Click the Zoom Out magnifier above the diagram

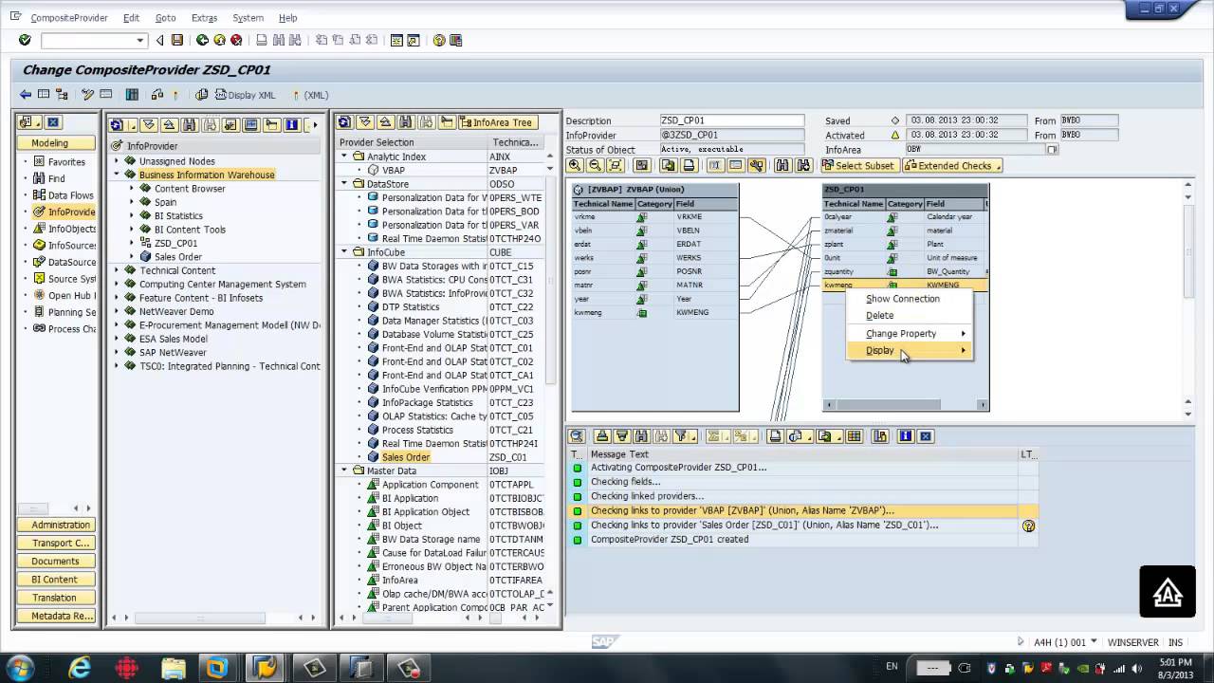pyautogui.click(x=595, y=165)
